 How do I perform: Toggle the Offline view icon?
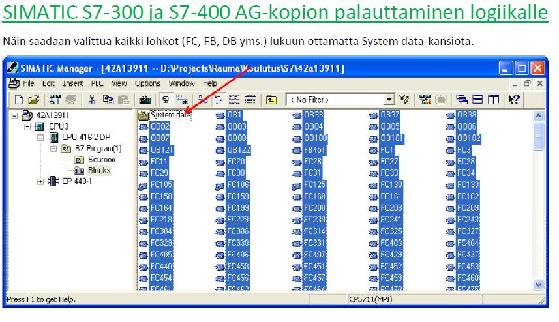(x=182, y=100)
